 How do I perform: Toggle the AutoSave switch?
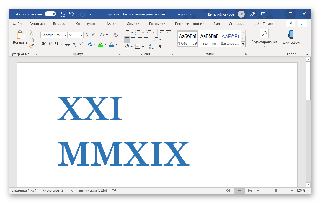50,14
